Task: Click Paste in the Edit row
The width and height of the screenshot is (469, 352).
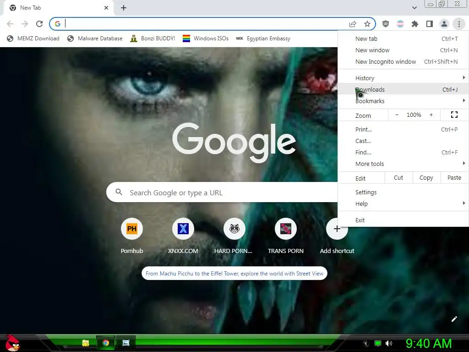Action: [454, 178]
